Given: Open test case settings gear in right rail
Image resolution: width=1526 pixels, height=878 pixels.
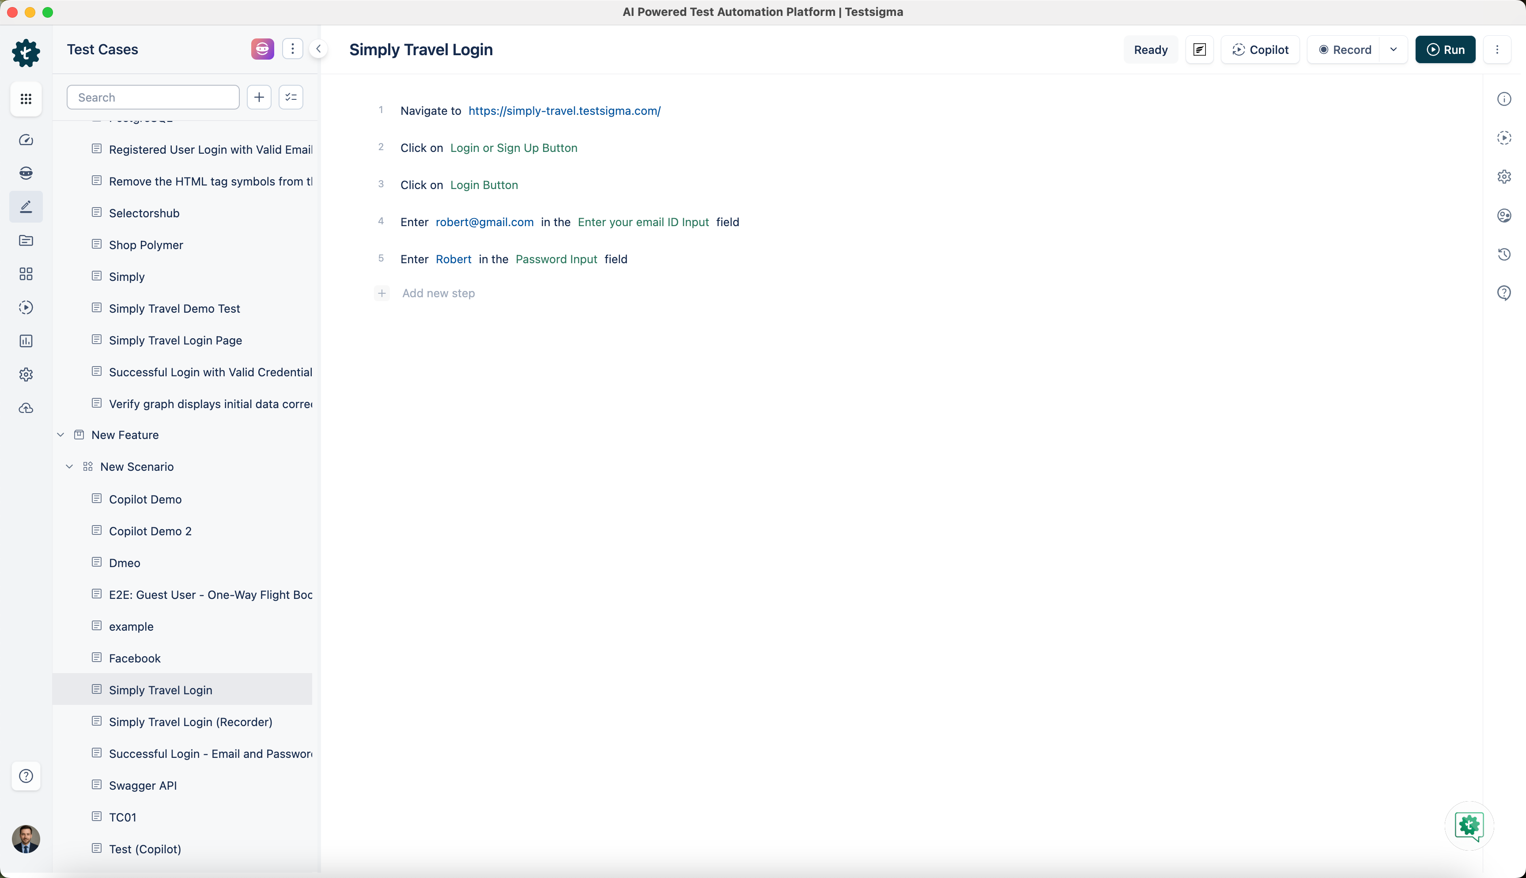Looking at the screenshot, I should 1504,177.
